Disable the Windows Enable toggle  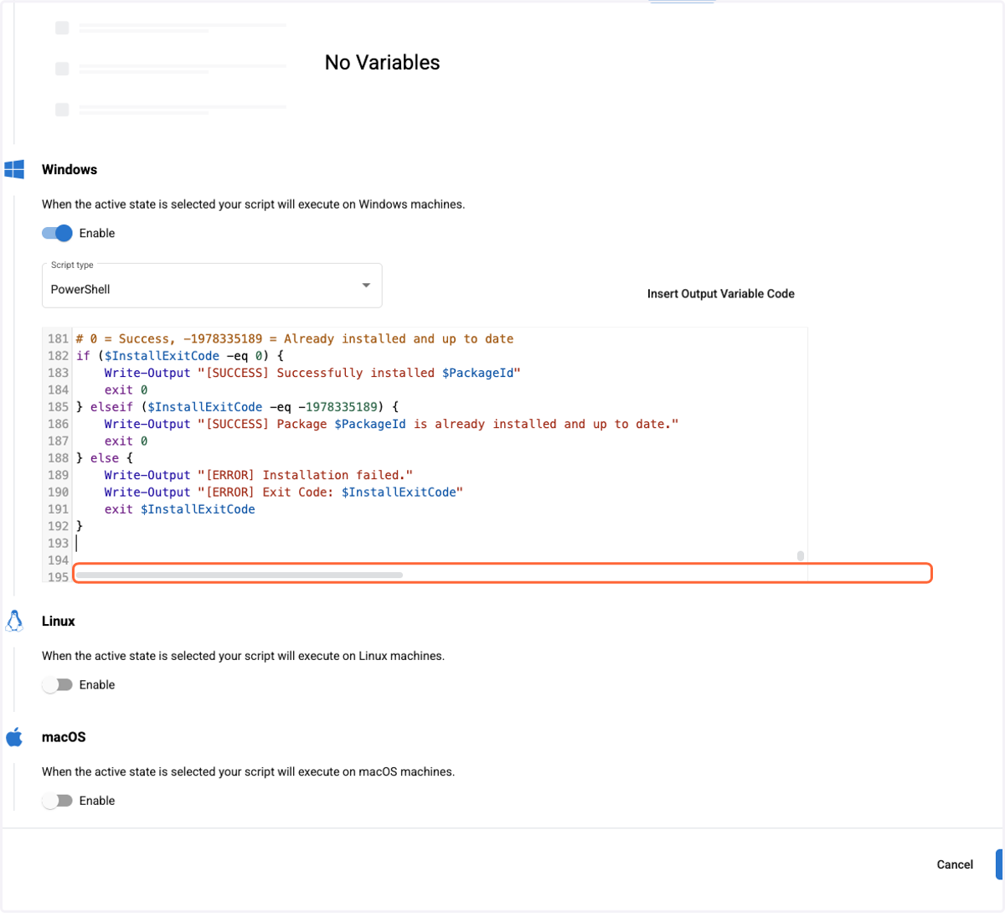pyautogui.click(x=58, y=233)
